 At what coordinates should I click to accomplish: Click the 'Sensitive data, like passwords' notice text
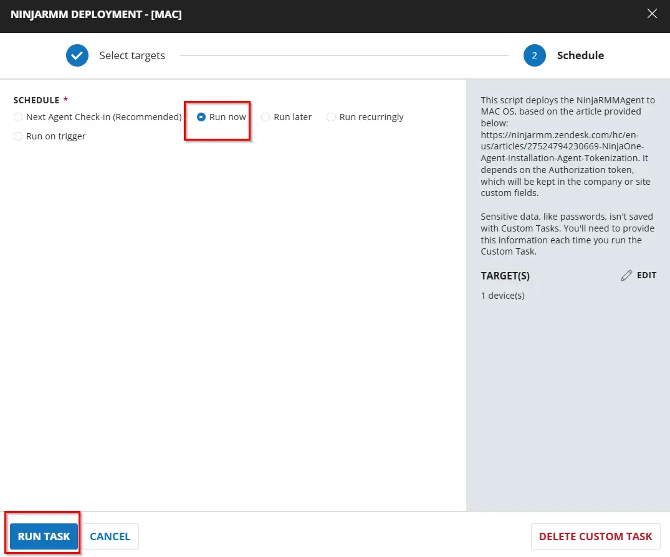pos(567,234)
